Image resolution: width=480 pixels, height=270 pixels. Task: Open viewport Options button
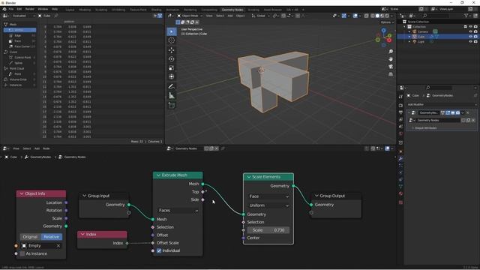pyautogui.click(x=387, y=22)
